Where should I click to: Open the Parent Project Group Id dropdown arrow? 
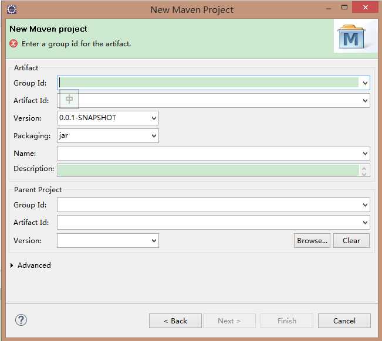[365, 205]
